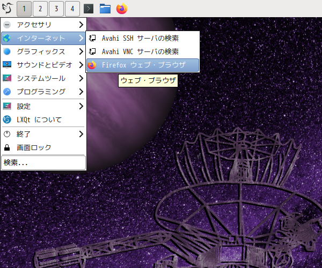
Task: Expand the 終了 submenu arrow
Action: click(81, 134)
